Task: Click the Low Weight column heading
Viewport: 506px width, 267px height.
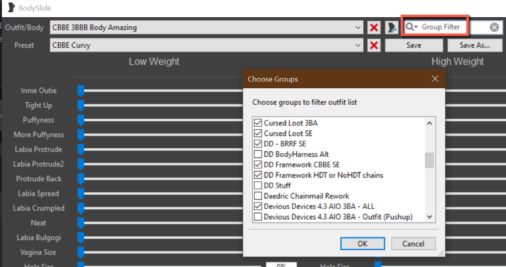Action: (154, 62)
